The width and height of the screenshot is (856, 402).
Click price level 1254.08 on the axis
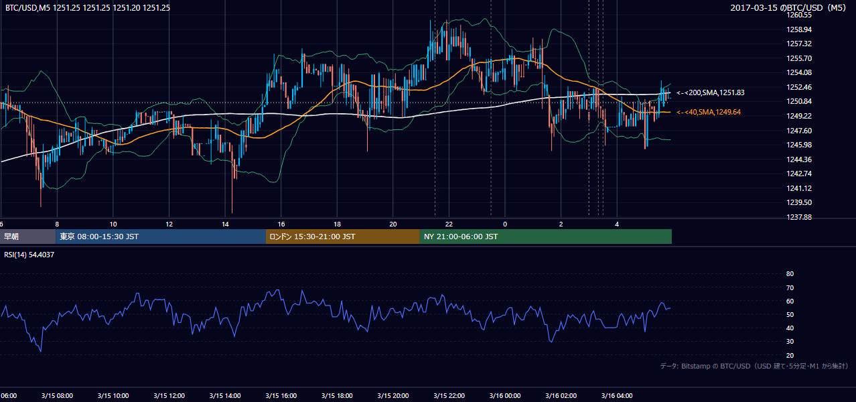pos(800,72)
